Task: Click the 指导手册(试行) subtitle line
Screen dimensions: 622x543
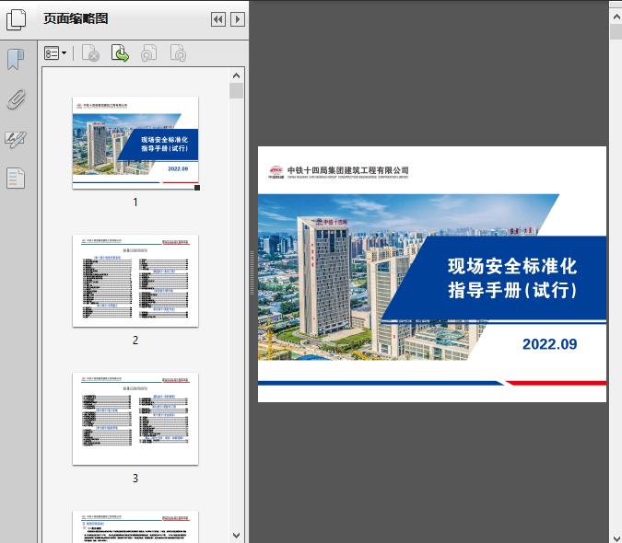Action: coord(512,290)
